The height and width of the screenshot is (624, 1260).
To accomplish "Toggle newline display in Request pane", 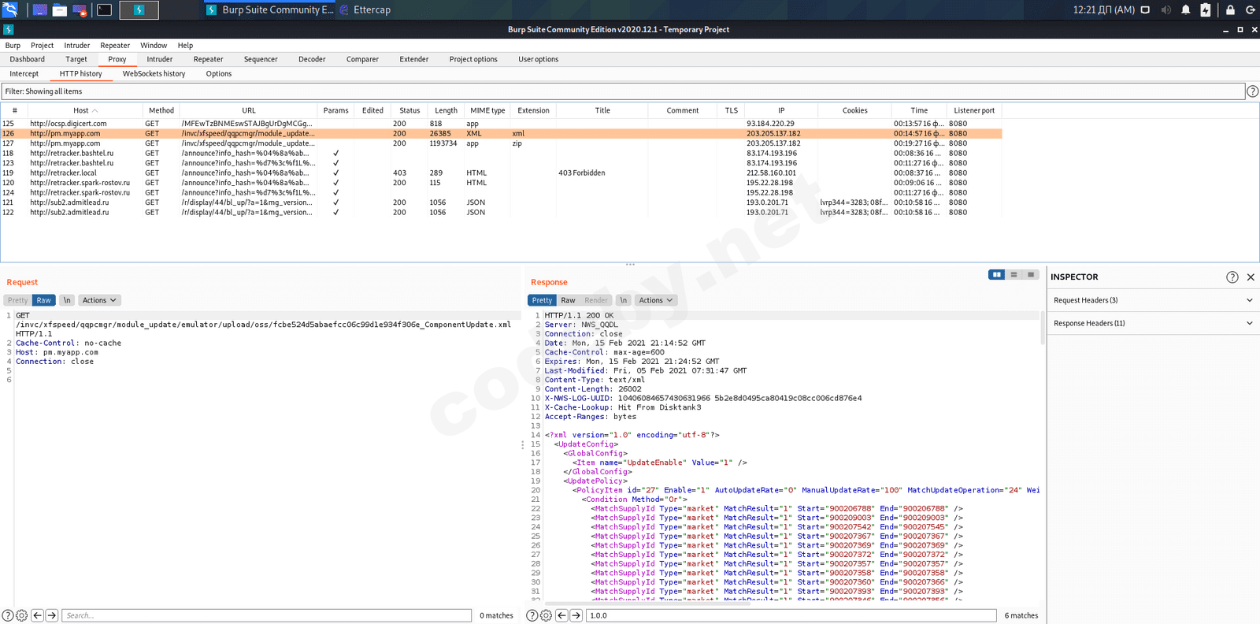I will pyautogui.click(x=67, y=300).
